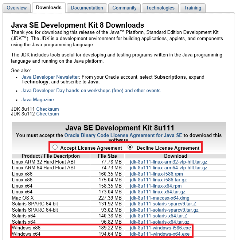Viewport: 238px width, 240px height.
Task: Click the See also: label
Action: pyautogui.click(x=21, y=71)
